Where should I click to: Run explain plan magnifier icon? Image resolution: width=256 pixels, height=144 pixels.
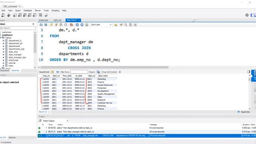61,25
